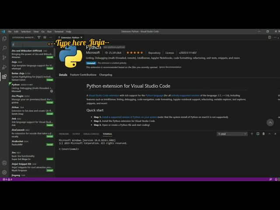Switch to the Changelog tab
Image resolution: width=280 pixels, height=210 pixels.
[105, 75]
